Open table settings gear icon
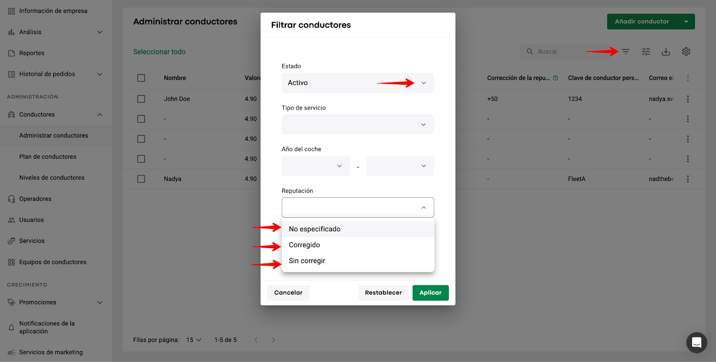This screenshot has width=716, height=362. 686,52
